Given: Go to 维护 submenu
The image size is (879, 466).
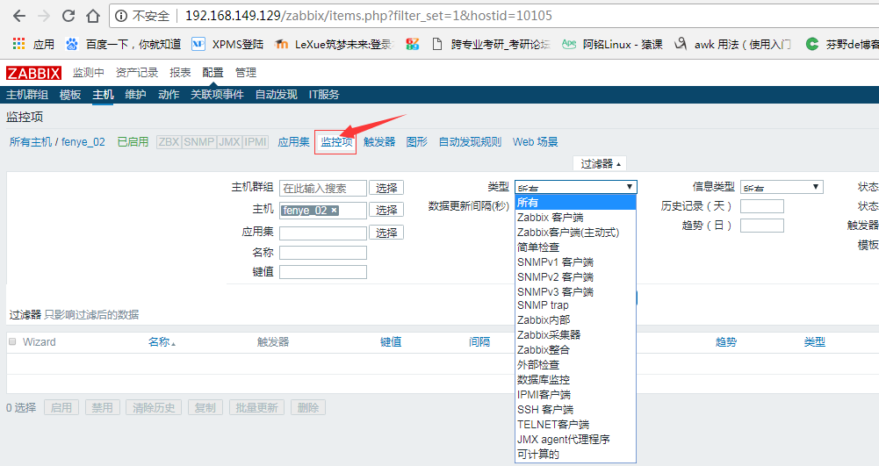Looking at the screenshot, I should [x=135, y=95].
